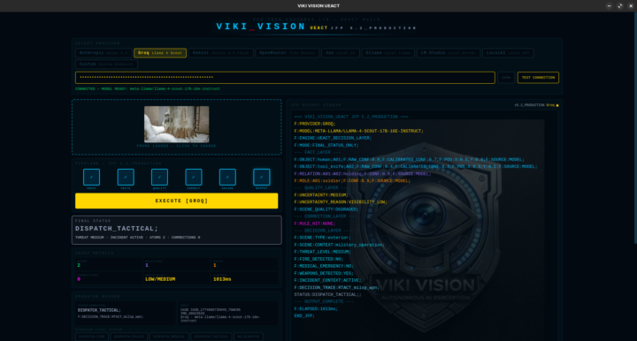Click the DISPATCH_TACTICAL; final status heading

117,229
